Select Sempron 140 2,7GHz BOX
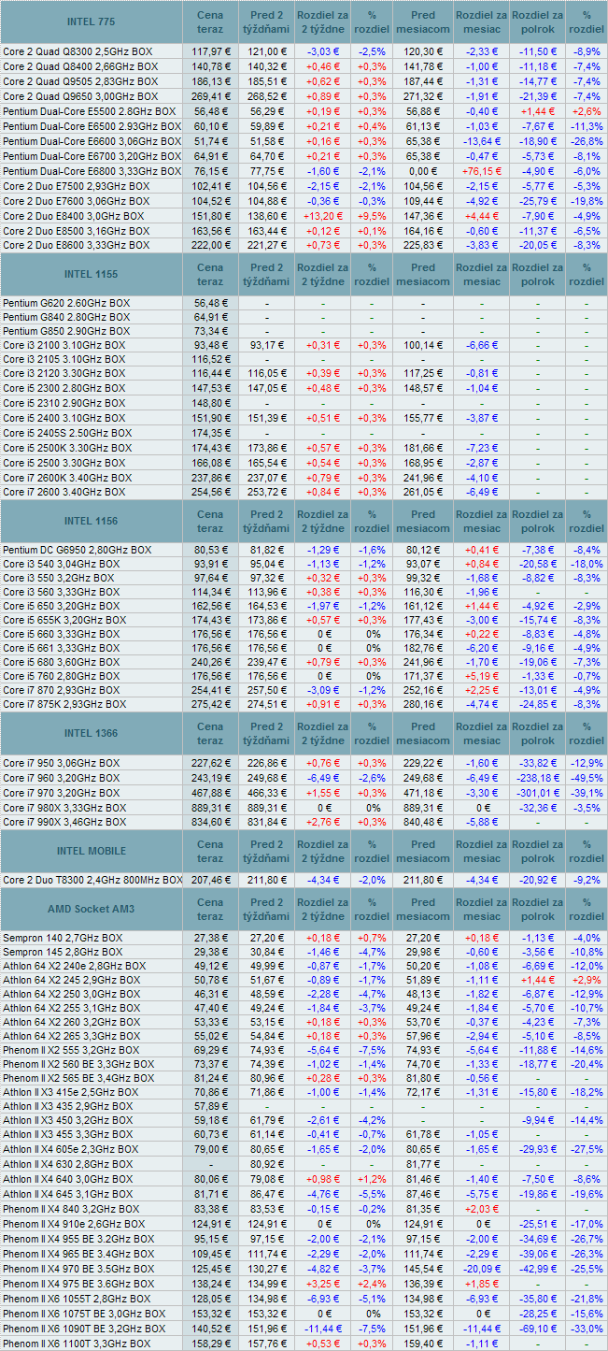 tap(63, 938)
